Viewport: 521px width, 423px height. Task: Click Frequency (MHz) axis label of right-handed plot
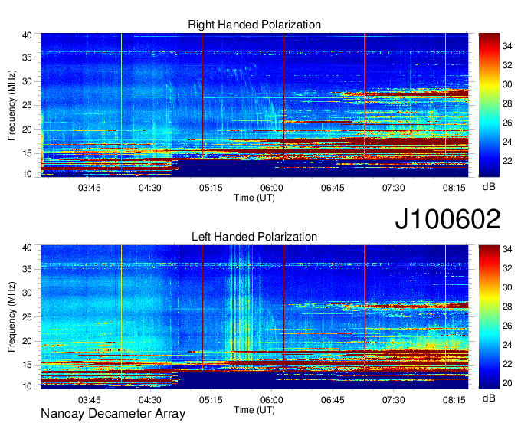11,105
